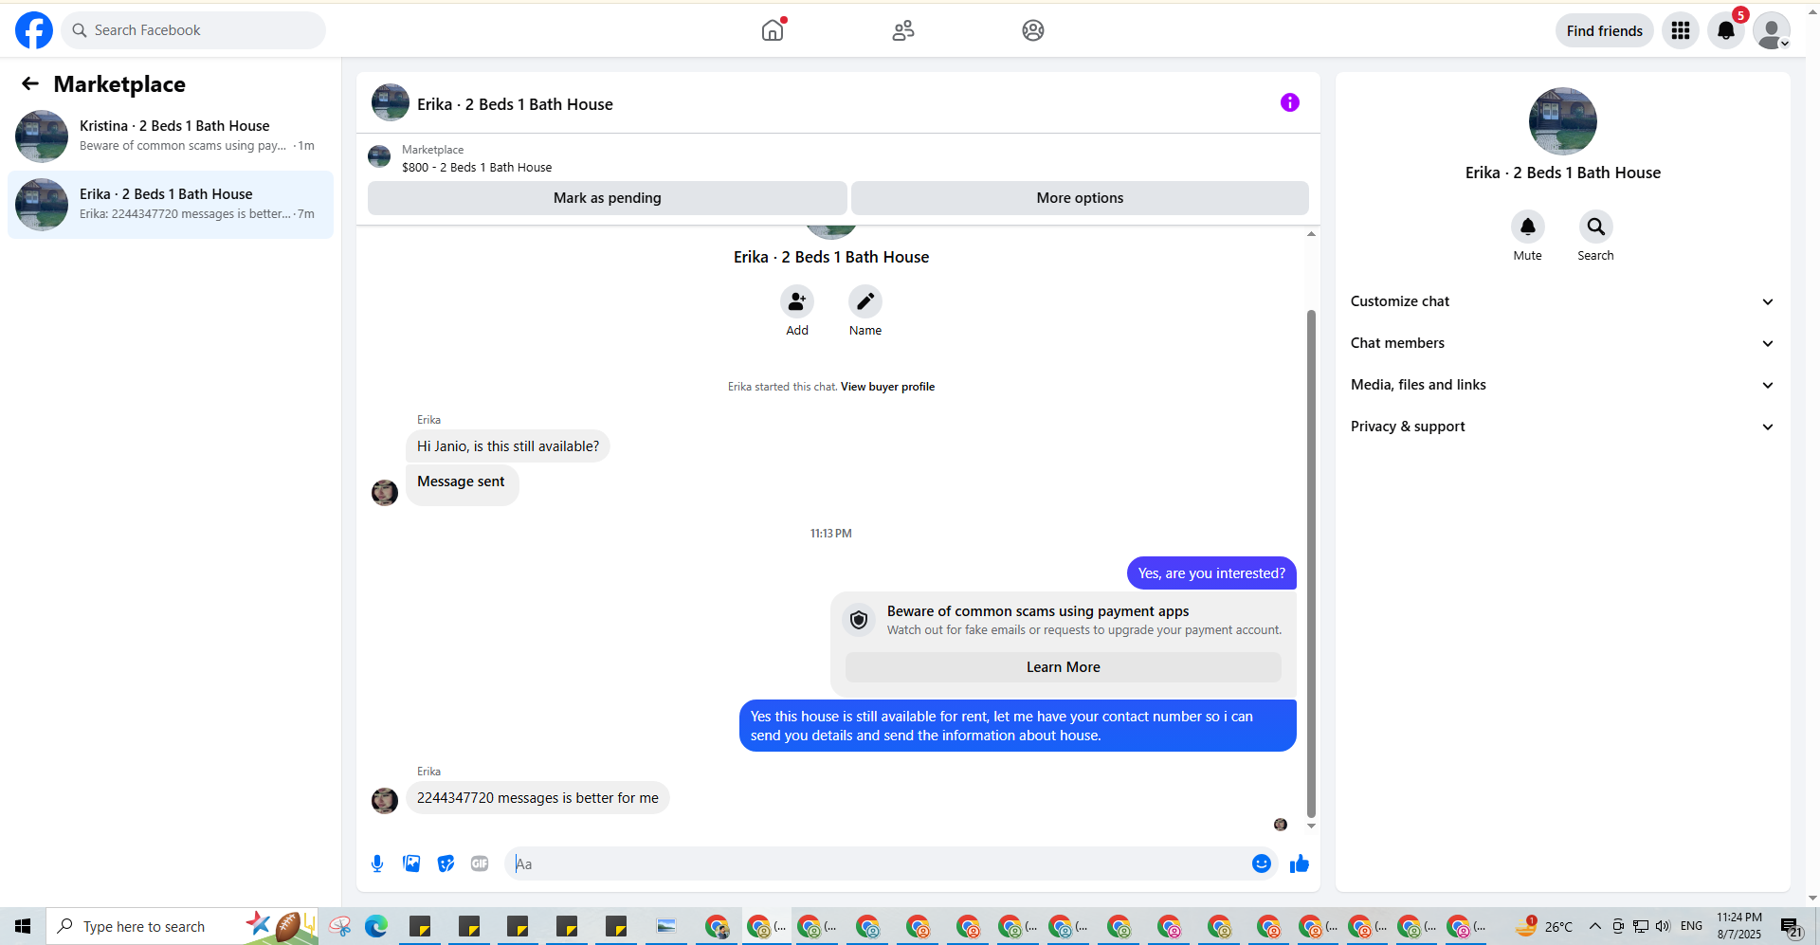
Task: Open the Groups icon in top navigation
Action: point(1033,30)
